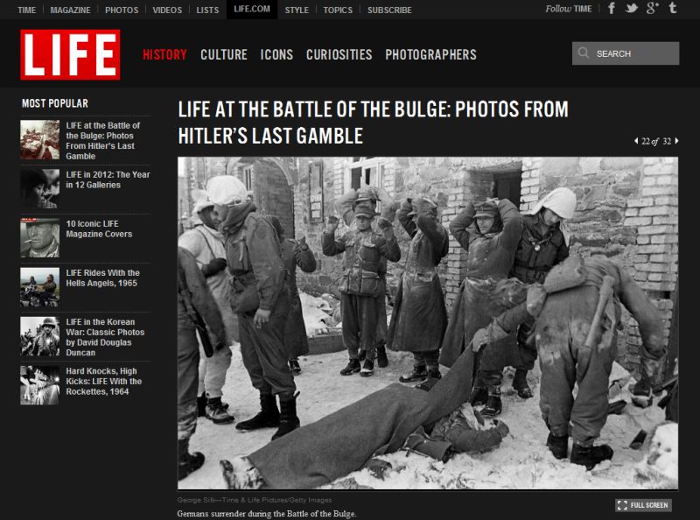Open the HISTORY section
This screenshot has width=700, height=520.
click(164, 54)
